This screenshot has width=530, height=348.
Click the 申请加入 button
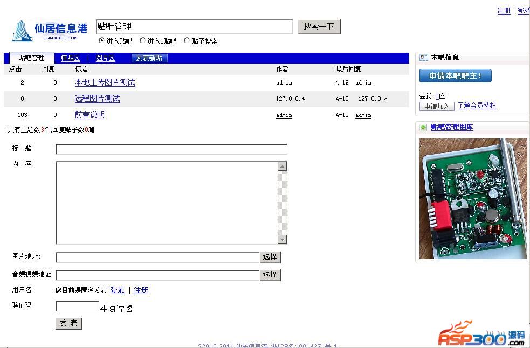[437, 107]
